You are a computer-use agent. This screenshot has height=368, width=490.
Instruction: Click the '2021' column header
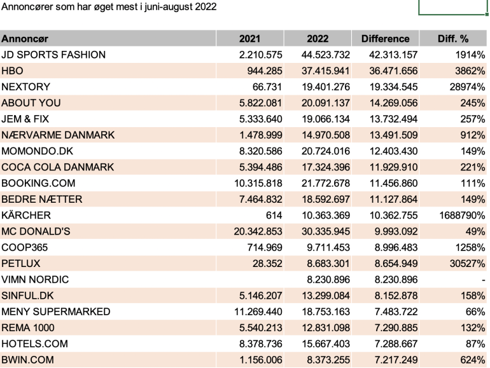tap(249, 38)
